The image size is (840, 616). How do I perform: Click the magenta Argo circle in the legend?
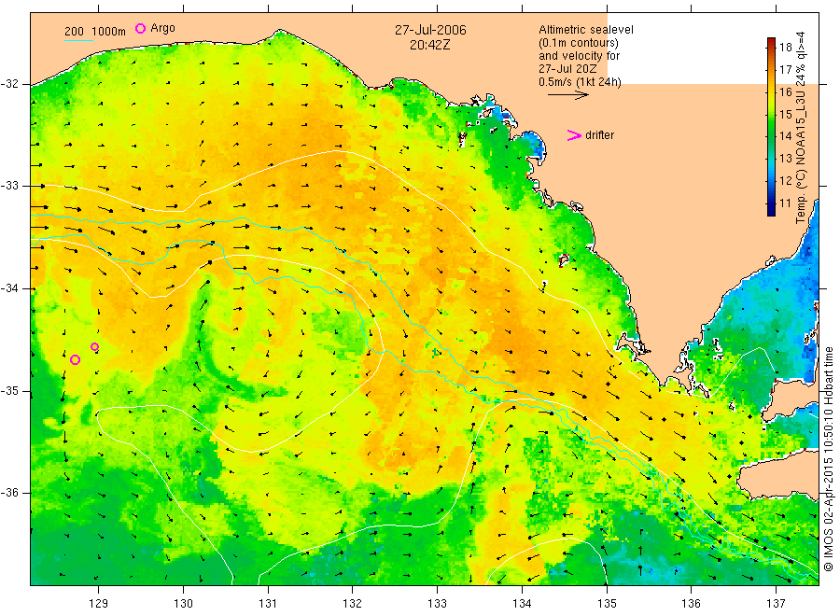140,29
